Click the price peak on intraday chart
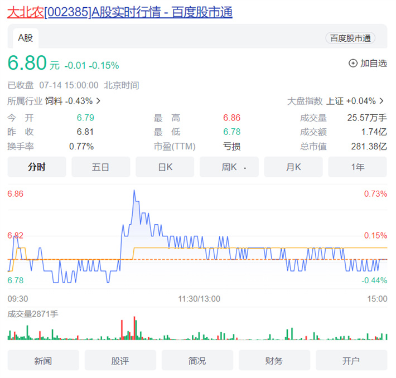The image size is (396, 378). 134,191
